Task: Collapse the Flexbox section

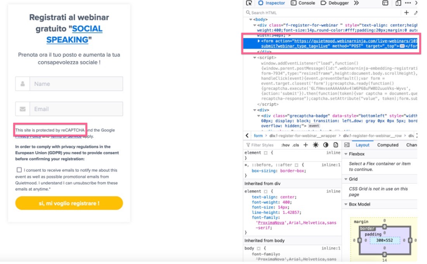Action: pos(346,154)
